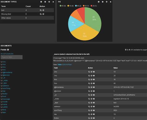Open Document Types panel settings gear
This screenshot has height=120, width=147.
[45, 2]
